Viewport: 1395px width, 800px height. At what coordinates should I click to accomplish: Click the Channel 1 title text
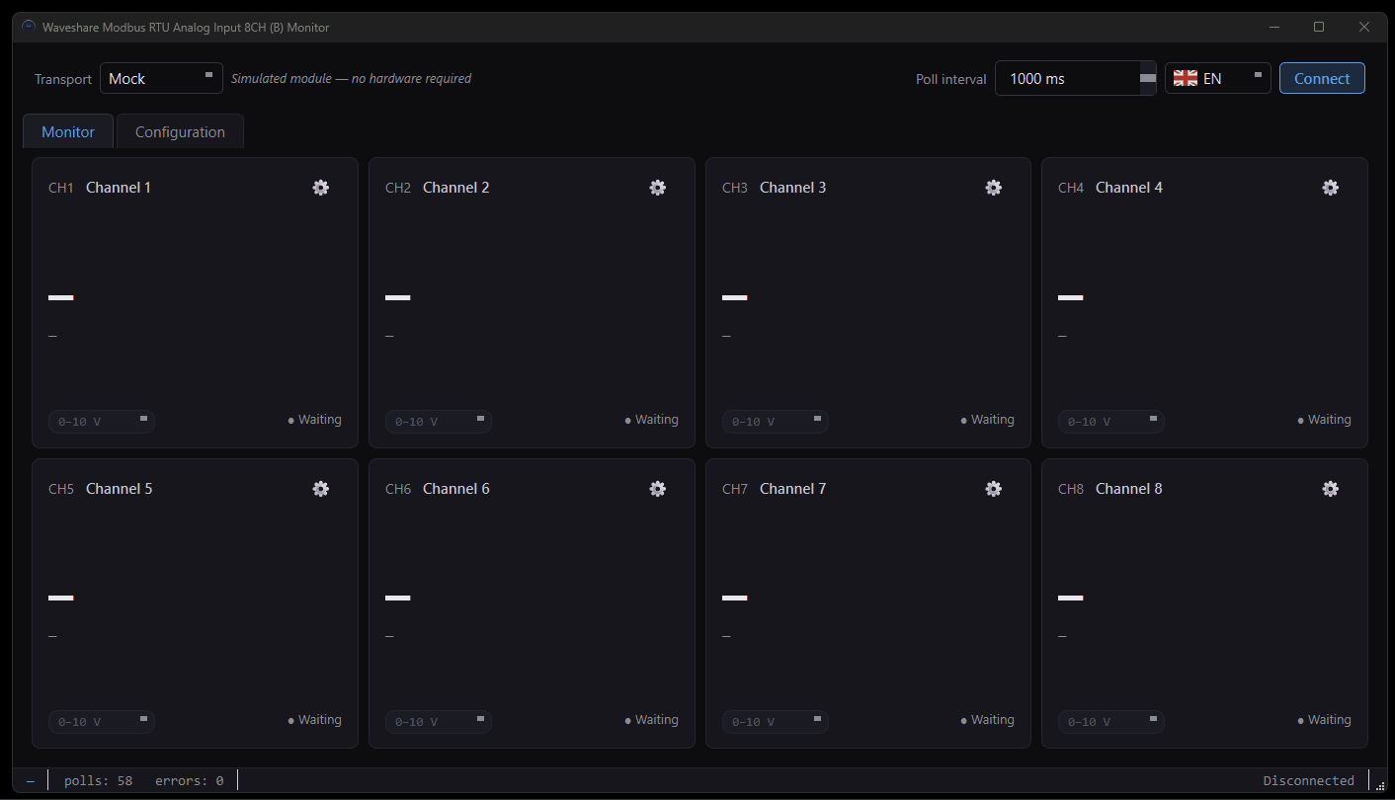coord(119,188)
